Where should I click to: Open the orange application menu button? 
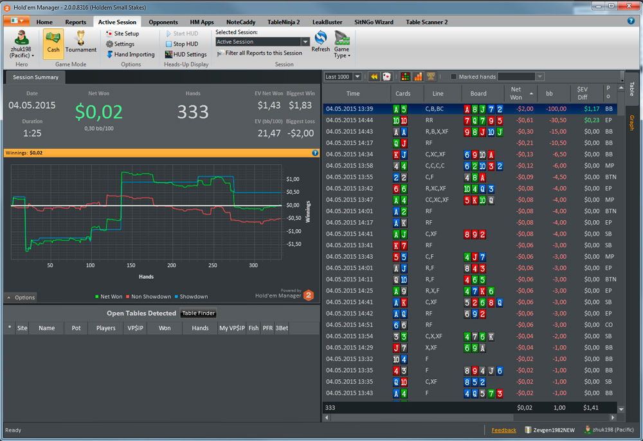16,21
